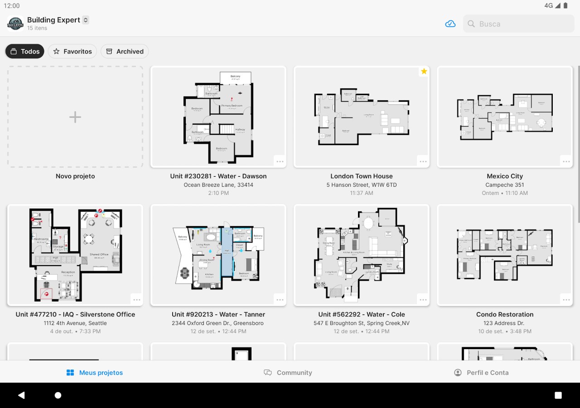This screenshot has height=408, width=580.
Task: Open the Mexico City floor plan thumbnail
Action: coord(505,117)
